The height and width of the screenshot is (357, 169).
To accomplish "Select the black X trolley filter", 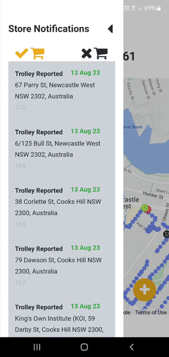I will click(95, 54).
